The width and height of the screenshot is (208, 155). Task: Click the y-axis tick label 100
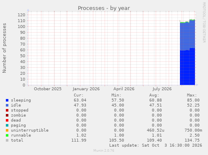[21, 27]
